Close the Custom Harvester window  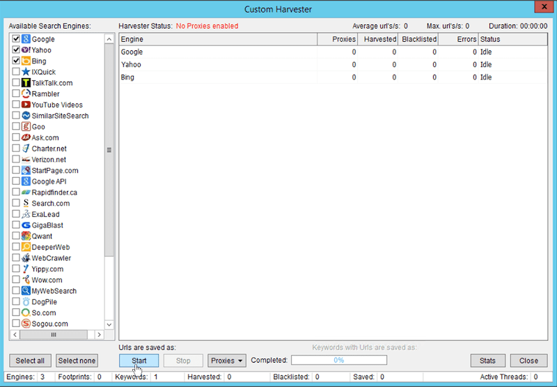click(x=544, y=7)
